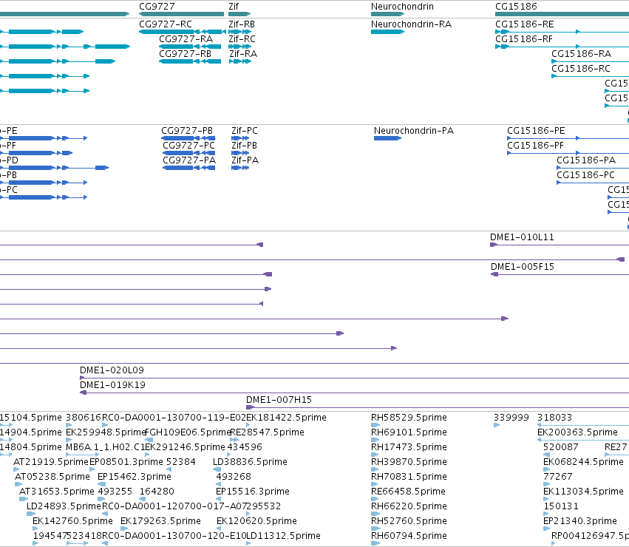Open transcript label CG15186-RA
Viewport: 629px width, 547px height.
pos(582,54)
